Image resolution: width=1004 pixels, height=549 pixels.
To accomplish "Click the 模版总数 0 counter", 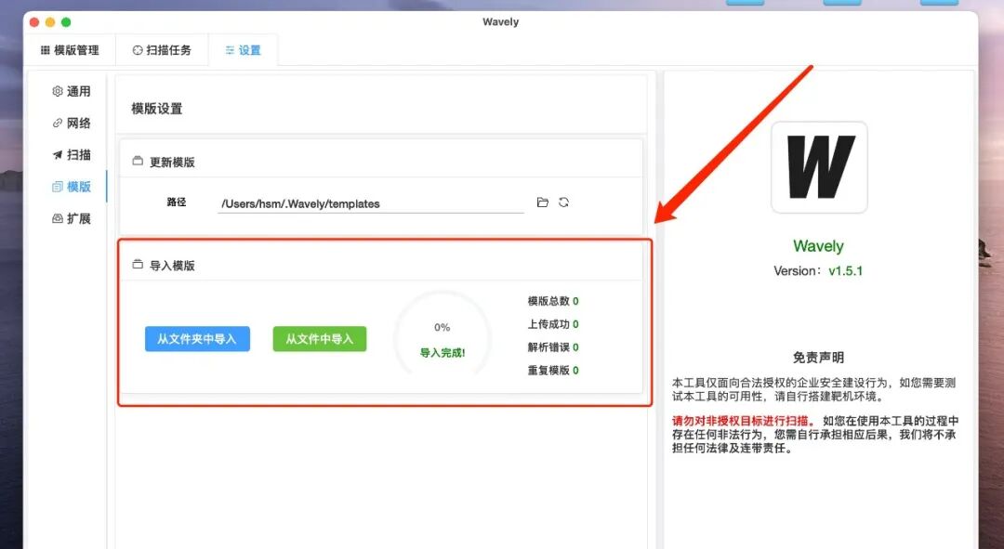I will pyautogui.click(x=553, y=301).
